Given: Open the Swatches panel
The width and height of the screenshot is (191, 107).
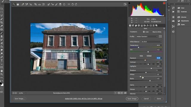Looking at the screenshot, I should click(182, 12).
